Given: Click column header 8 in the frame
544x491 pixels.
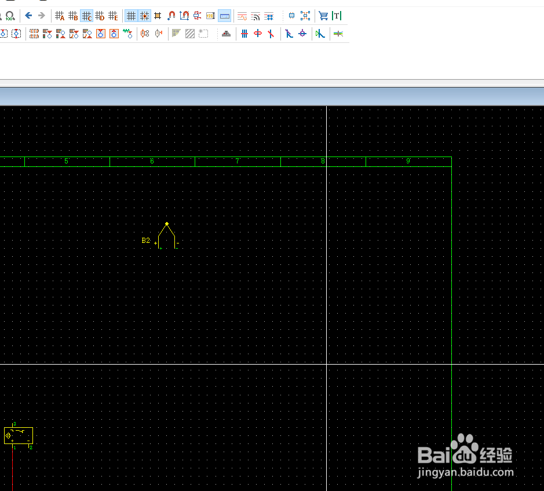Looking at the screenshot, I should [323, 161].
